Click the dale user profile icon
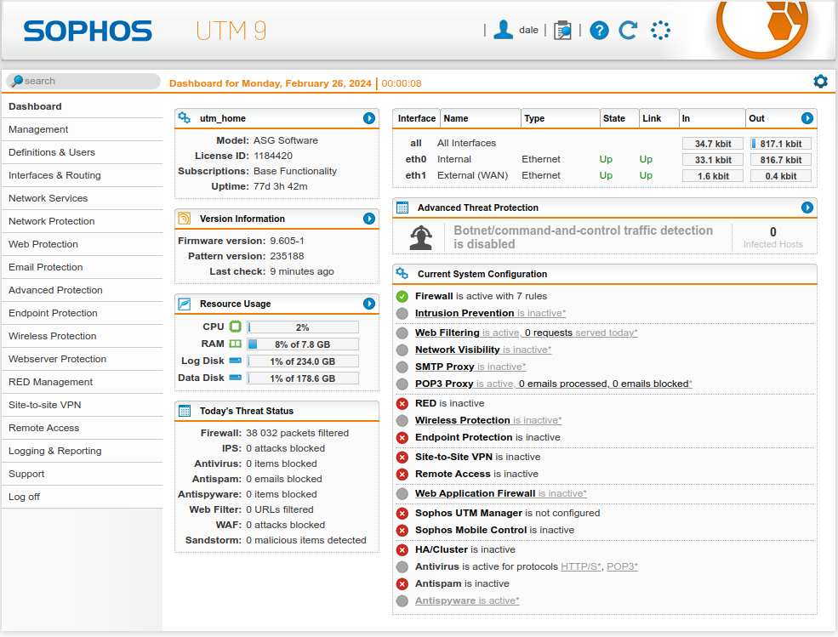Viewport: 838px width, 637px height. (x=504, y=29)
